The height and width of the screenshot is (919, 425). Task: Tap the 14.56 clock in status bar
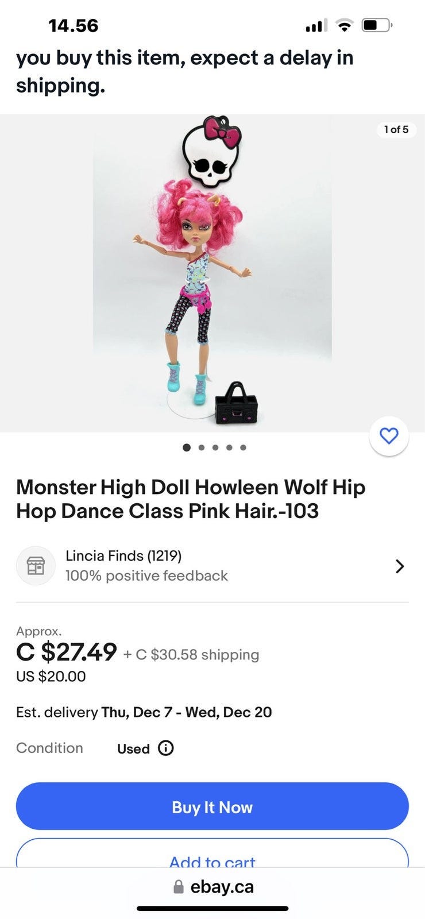click(74, 25)
